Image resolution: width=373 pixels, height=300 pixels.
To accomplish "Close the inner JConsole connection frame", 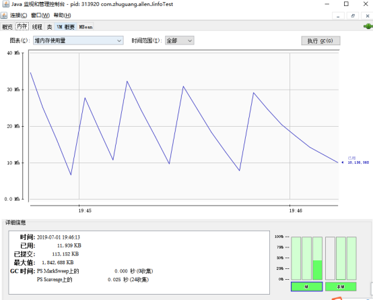I will click(x=368, y=16).
